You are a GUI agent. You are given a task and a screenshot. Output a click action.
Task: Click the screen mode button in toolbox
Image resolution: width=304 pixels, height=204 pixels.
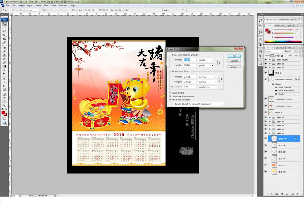tap(4, 123)
